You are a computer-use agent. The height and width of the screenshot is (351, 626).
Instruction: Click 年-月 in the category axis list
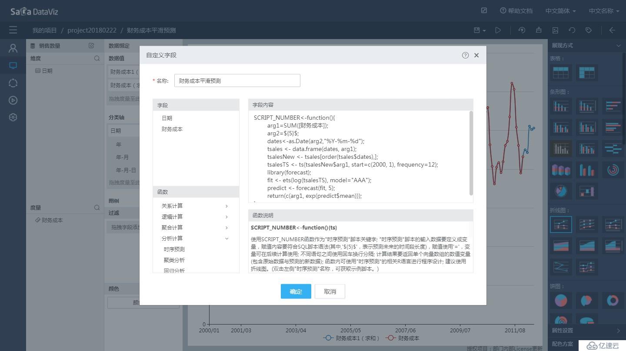click(122, 157)
